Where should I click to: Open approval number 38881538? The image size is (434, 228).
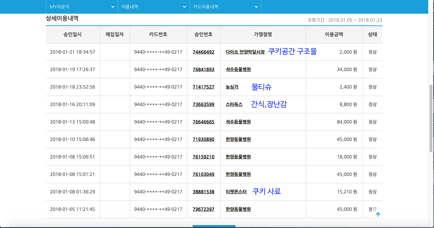coord(203,192)
